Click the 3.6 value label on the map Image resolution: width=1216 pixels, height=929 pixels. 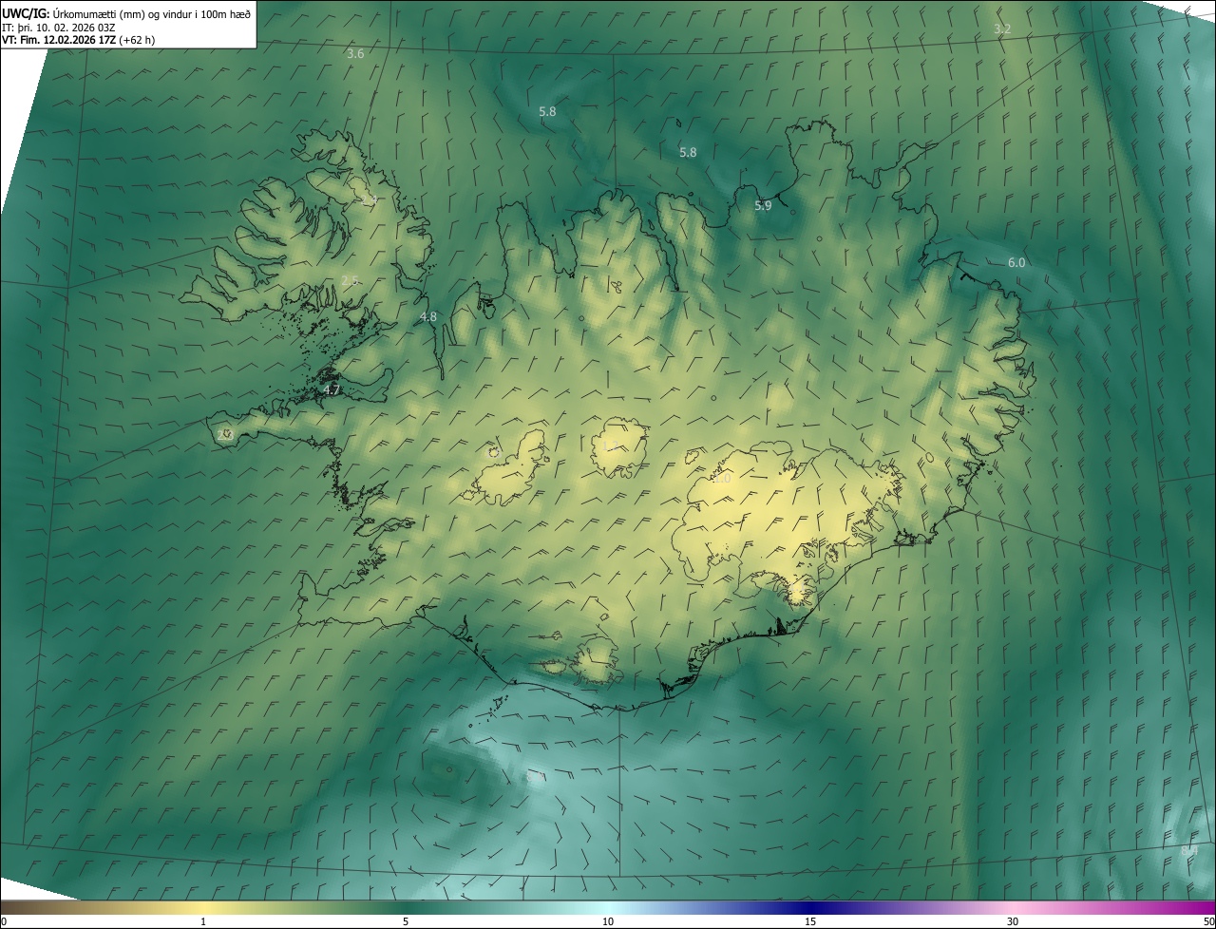[355, 54]
